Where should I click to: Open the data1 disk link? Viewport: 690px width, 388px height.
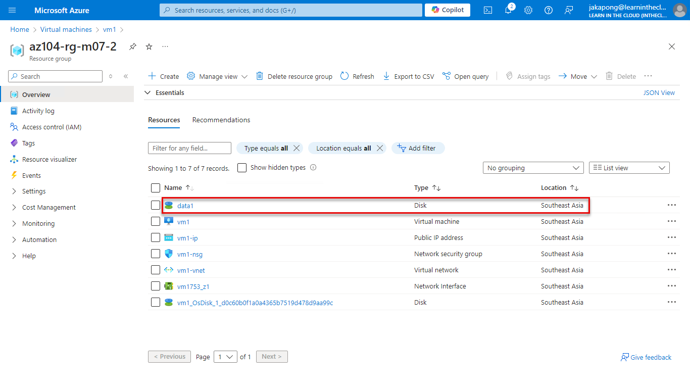pyautogui.click(x=185, y=206)
